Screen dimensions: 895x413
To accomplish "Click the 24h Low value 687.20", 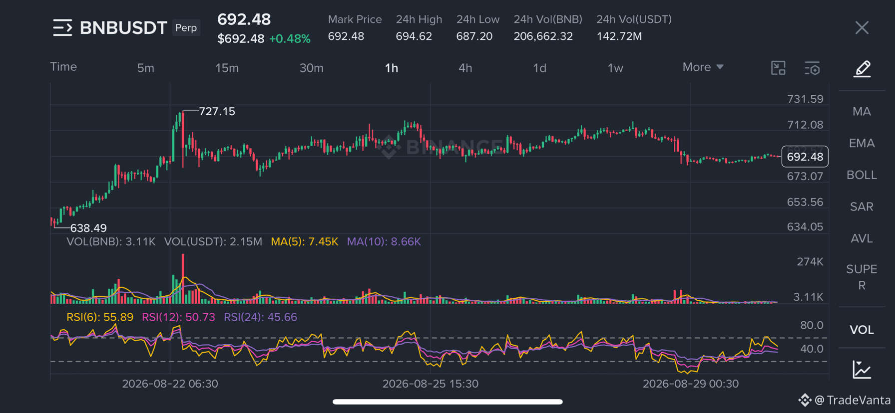I will pyautogui.click(x=474, y=36).
